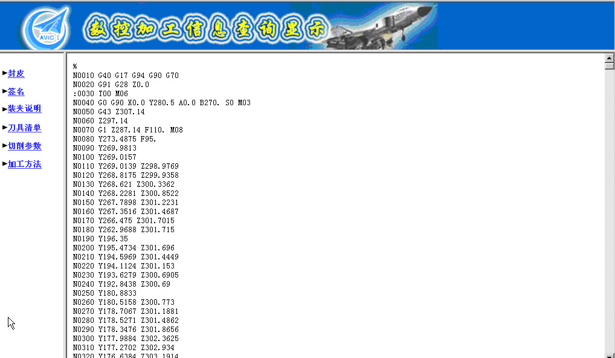Click the AVIC logo emblem
This screenshot has height=358, width=615.
click(x=47, y=28)
